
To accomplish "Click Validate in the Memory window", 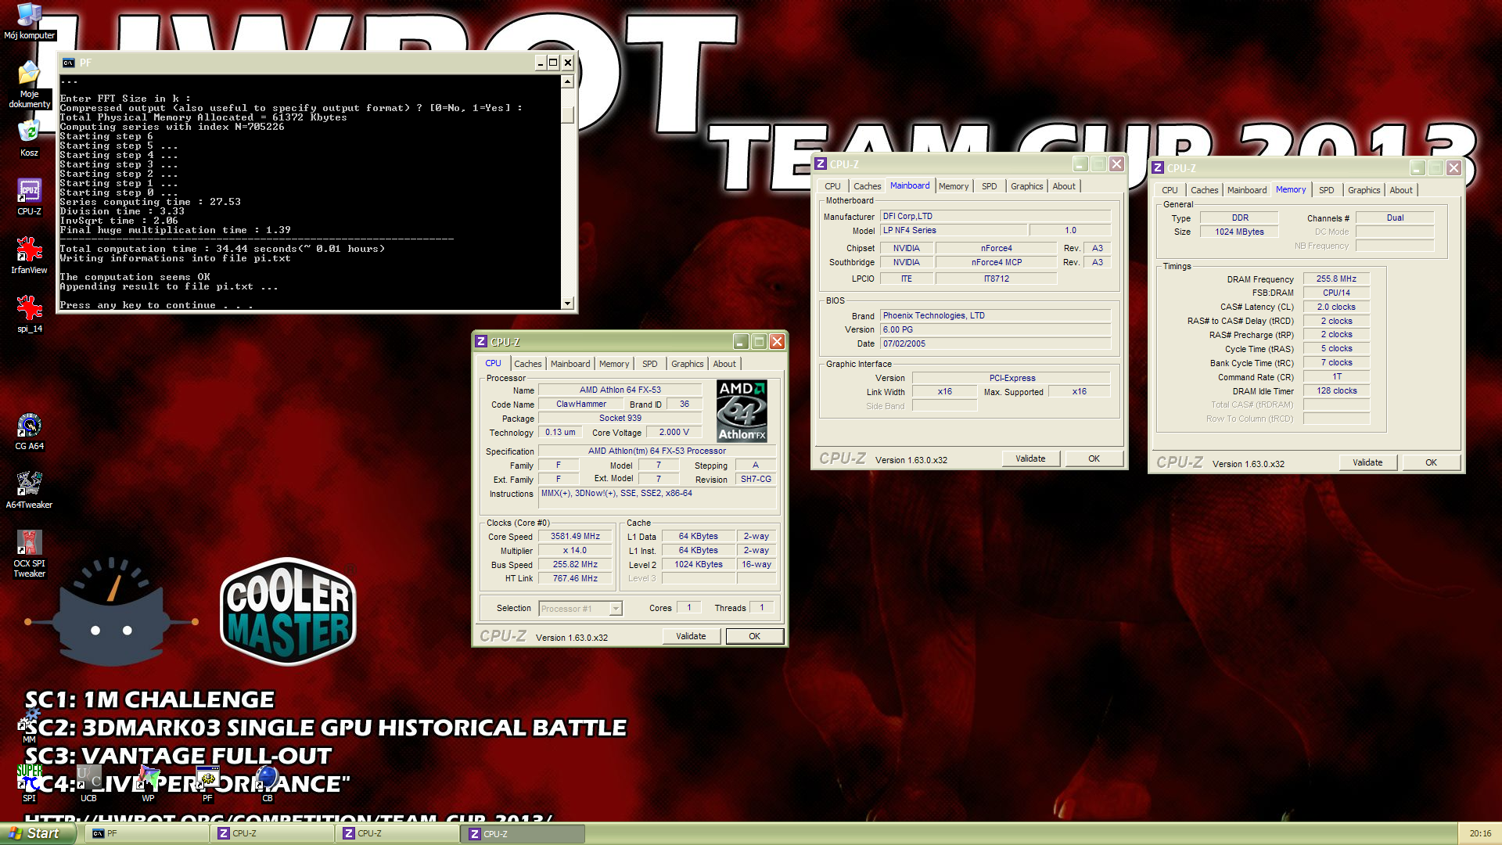I will (1367, 462).
